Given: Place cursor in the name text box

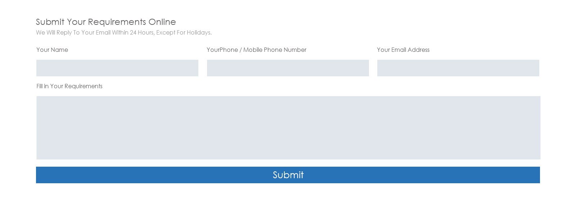Looking at the screenshot, I should [117, 68].
